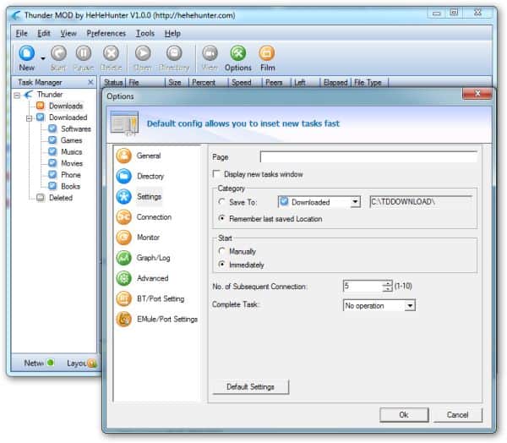Choose Manually start option
Viewport: 507px width, 443px height.
pyautogui.click(x=221, y=251)
